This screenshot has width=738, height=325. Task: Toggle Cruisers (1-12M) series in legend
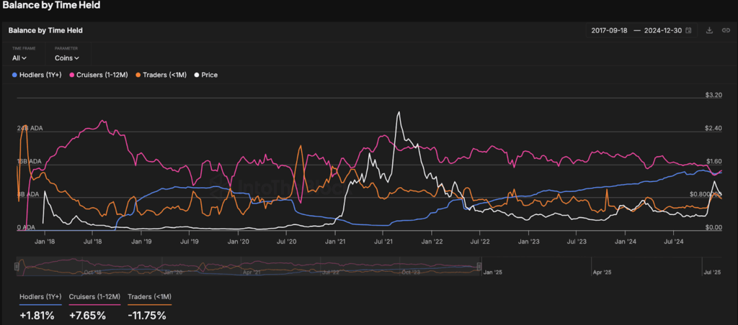pos(98,75)
